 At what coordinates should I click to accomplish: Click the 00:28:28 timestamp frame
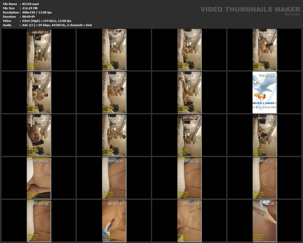tap(265, 135)
